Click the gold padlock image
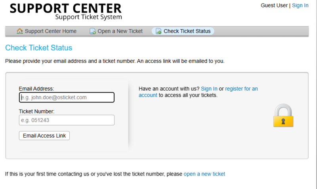 [x=283, y=115]
